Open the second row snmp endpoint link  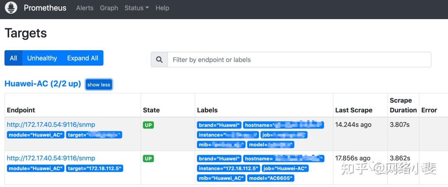tap(51, 158)
